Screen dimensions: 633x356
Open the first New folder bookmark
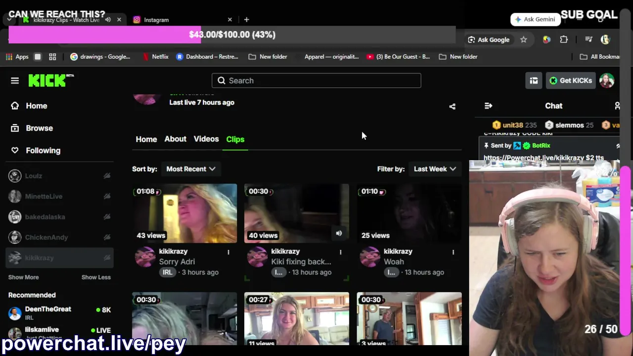268,57
